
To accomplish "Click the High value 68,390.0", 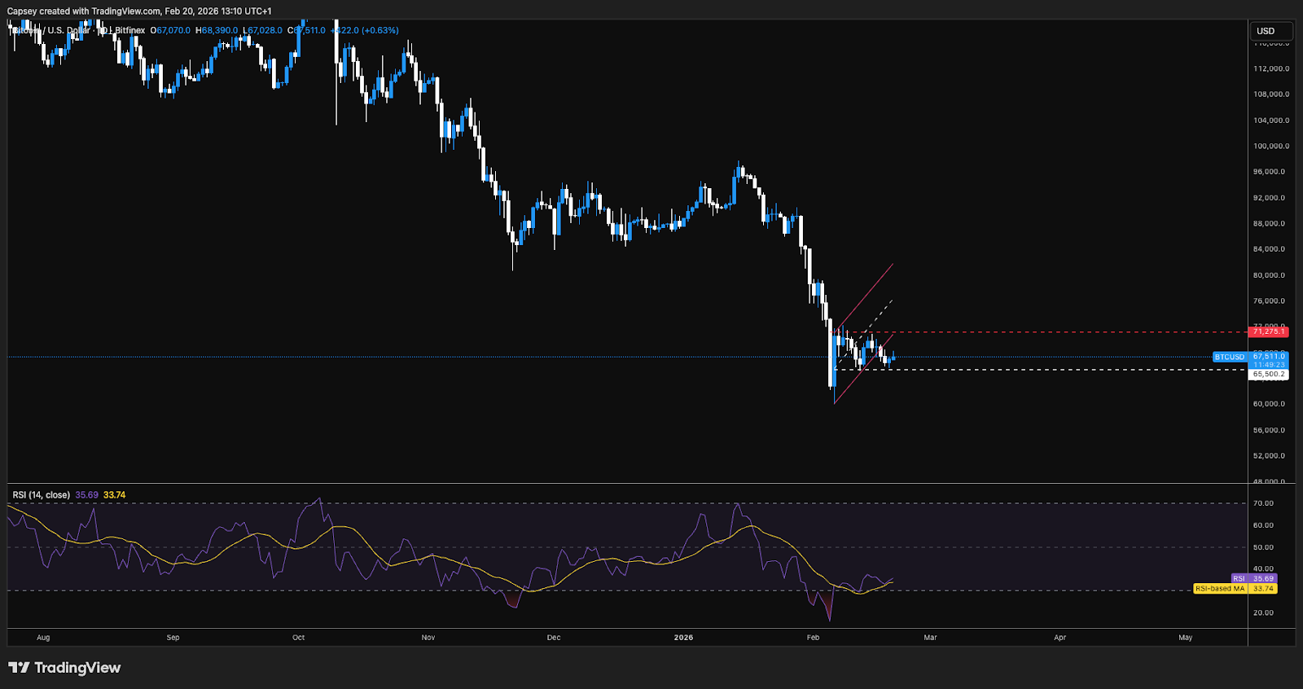I will (x=220, y=30).
